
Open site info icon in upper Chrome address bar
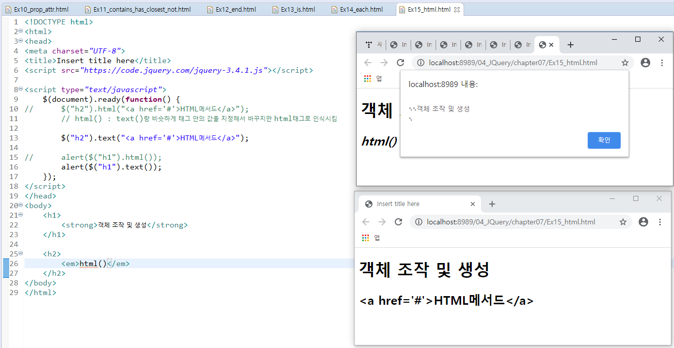[421, 63]
